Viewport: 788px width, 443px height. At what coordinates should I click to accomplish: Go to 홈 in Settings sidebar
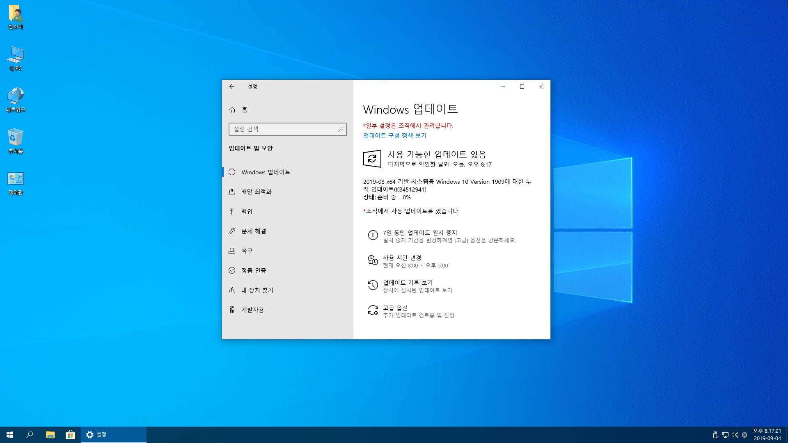(x=287, y=110)
